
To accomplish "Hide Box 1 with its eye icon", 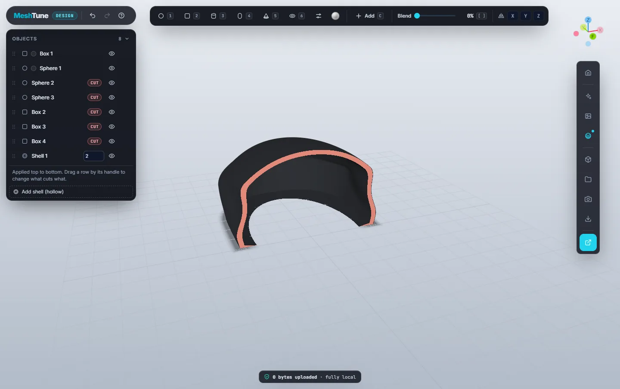I will tap(112, 54).
